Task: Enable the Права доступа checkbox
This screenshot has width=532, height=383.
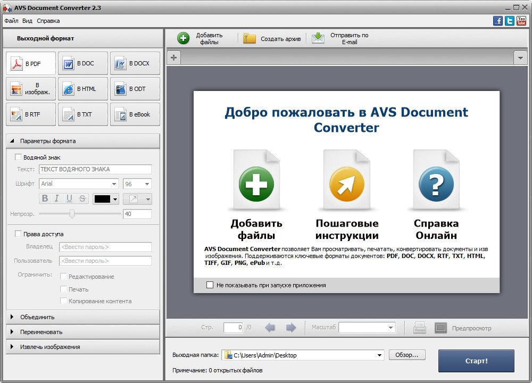Action: [18, 234]
